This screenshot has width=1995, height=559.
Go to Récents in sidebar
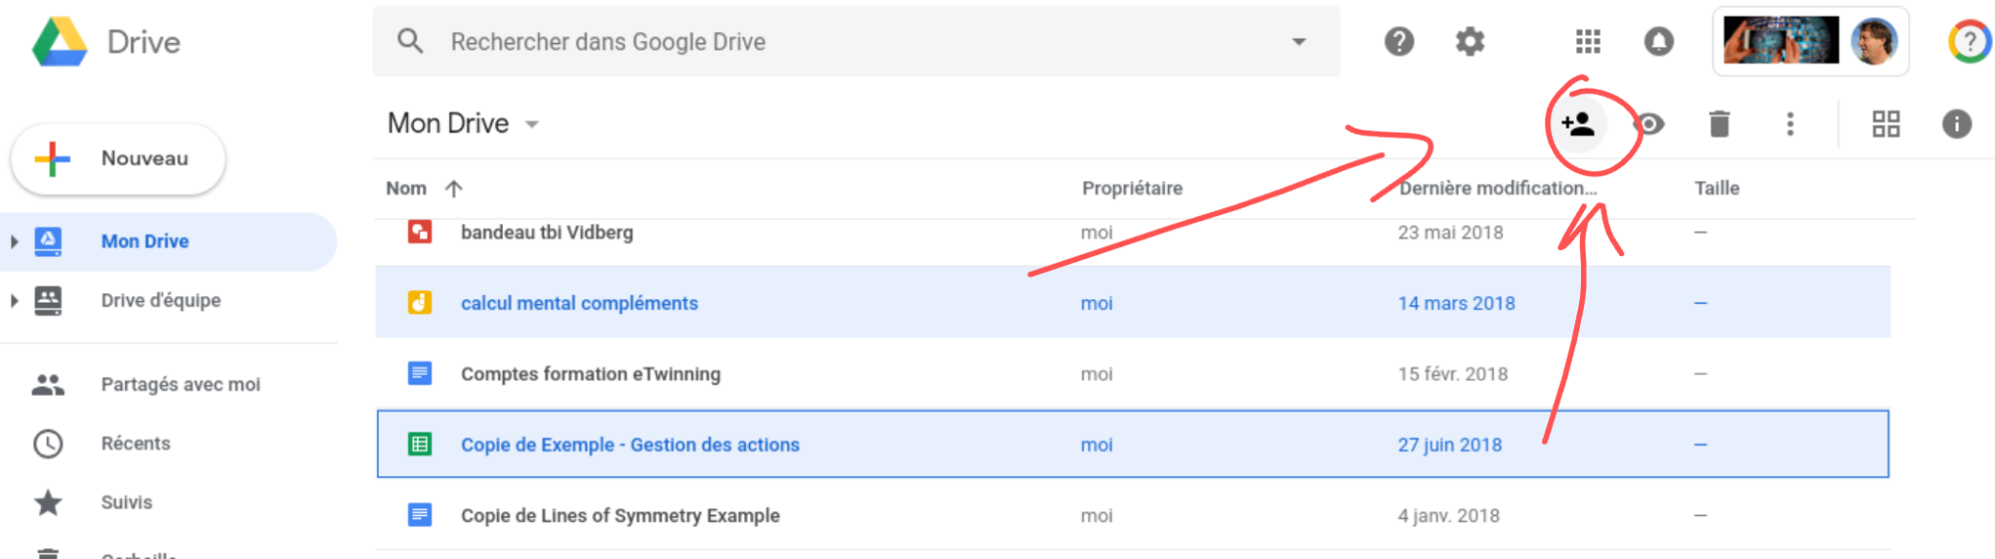point(136,443)
